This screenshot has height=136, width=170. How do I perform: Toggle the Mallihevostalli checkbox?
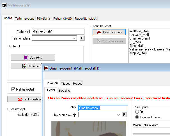tap(13, 89)
